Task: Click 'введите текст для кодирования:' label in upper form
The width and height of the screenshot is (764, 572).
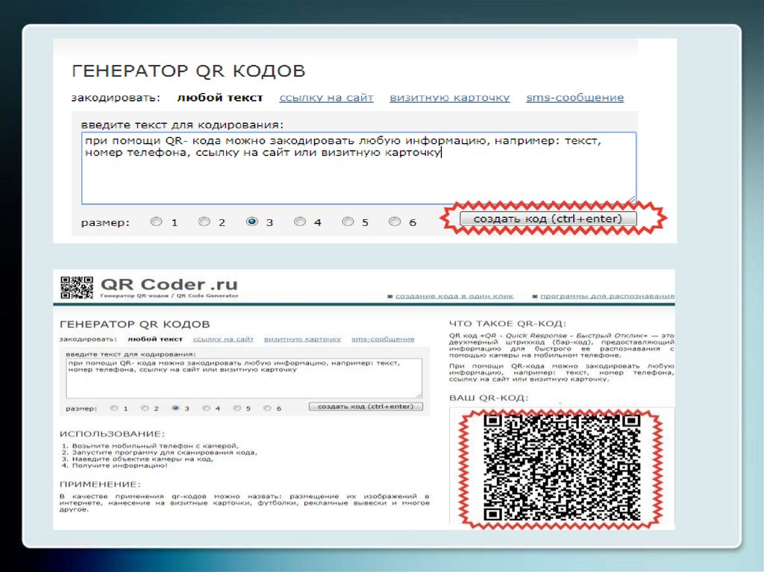Action: coord(182,125)
